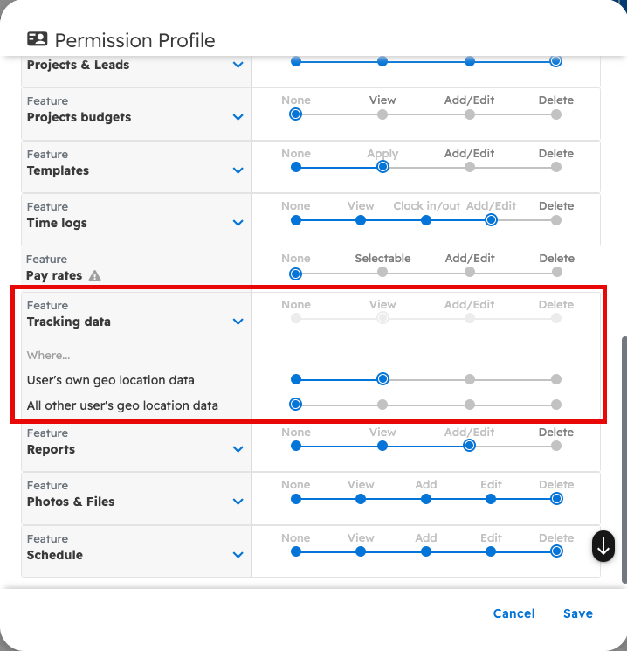The width and height of the screenshot is (627, 651).
Task: Expand the Schedule feature chevron
Action: pos(238,555)
